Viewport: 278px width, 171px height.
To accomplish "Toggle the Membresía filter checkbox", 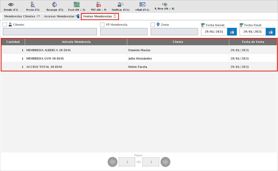I will [102, 25].
